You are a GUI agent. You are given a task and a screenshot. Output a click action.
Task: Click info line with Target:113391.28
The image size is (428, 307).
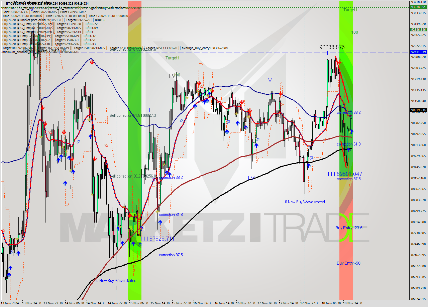tap(50, 24)
